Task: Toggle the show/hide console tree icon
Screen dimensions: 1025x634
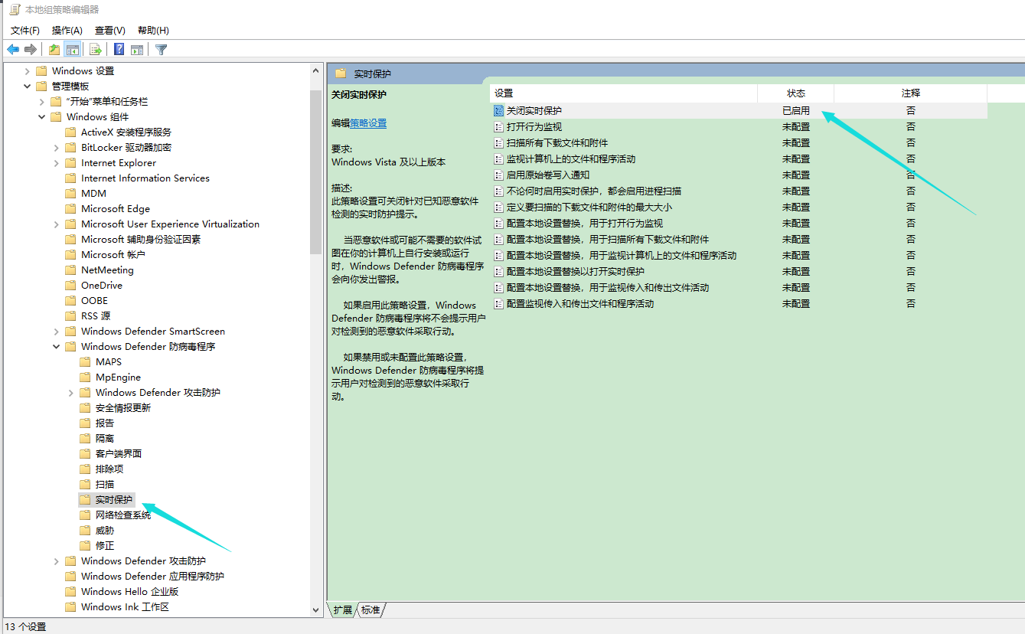Action: click(x=73, y=50)
